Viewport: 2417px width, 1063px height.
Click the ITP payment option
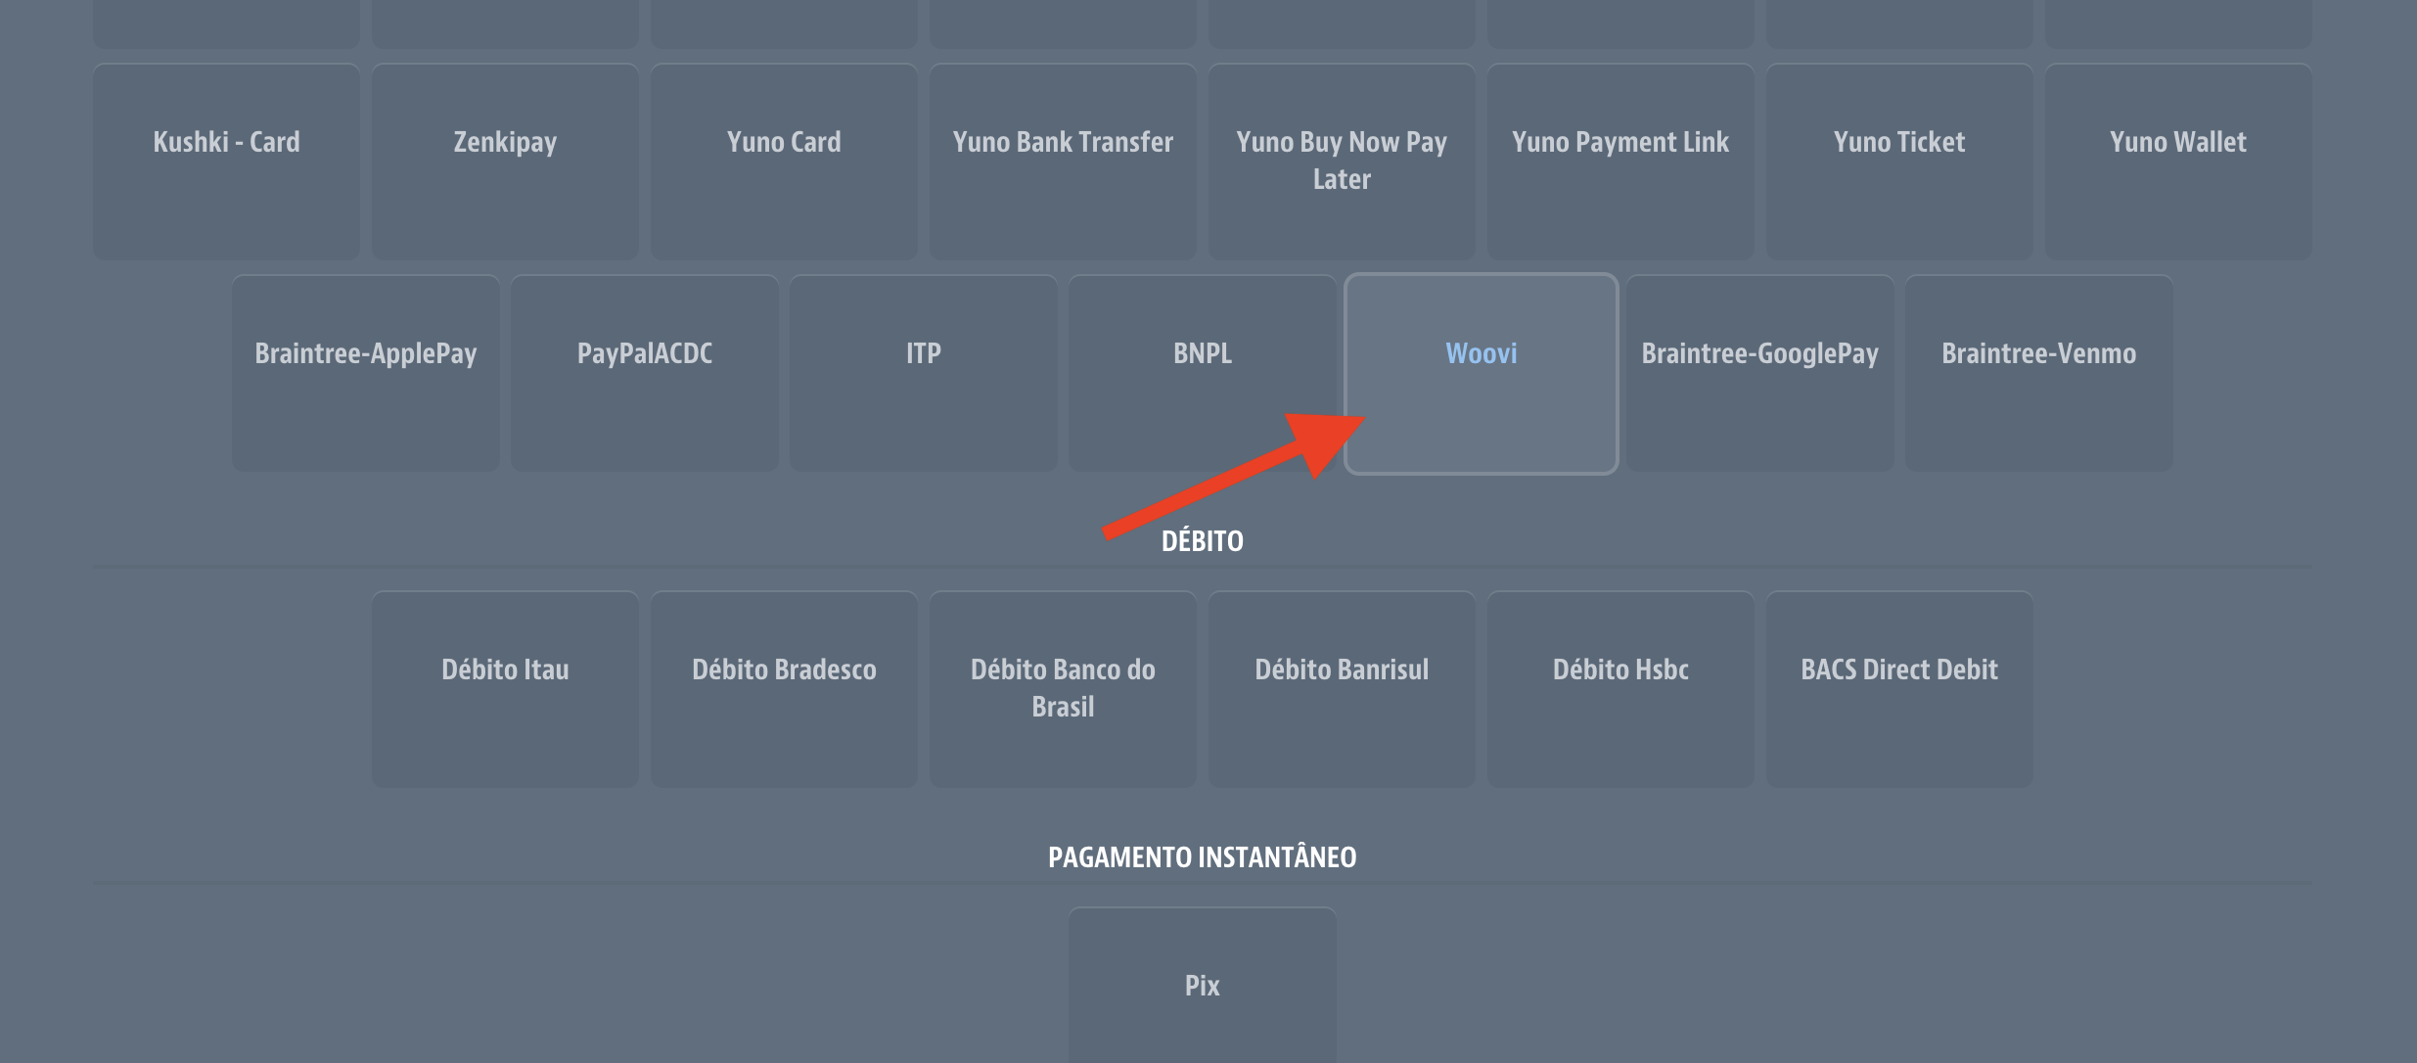click(924, 373)
